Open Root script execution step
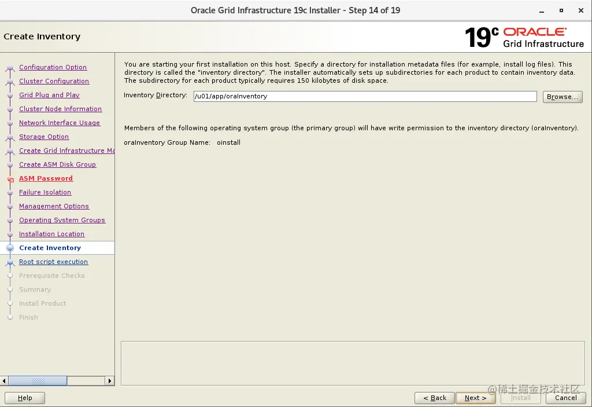592x407 pixels. 54,262
